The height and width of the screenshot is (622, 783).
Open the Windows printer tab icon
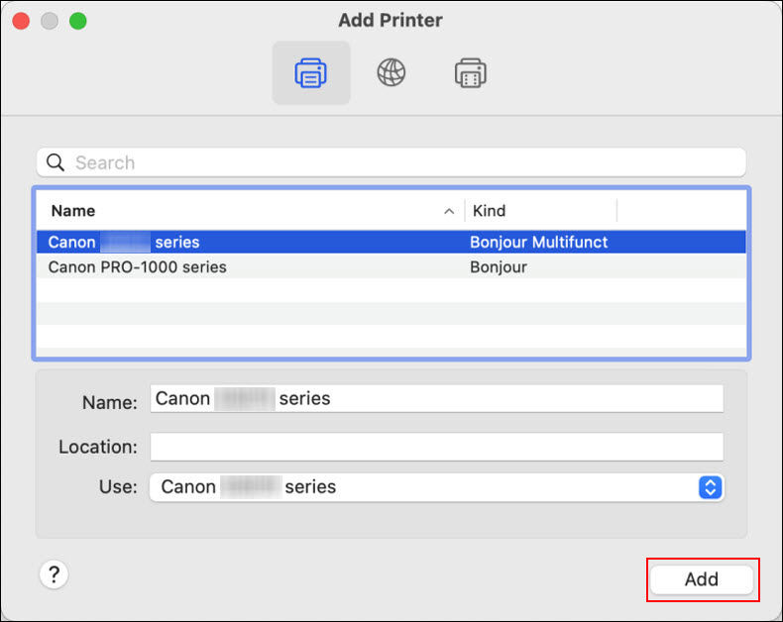coord(471,73)
